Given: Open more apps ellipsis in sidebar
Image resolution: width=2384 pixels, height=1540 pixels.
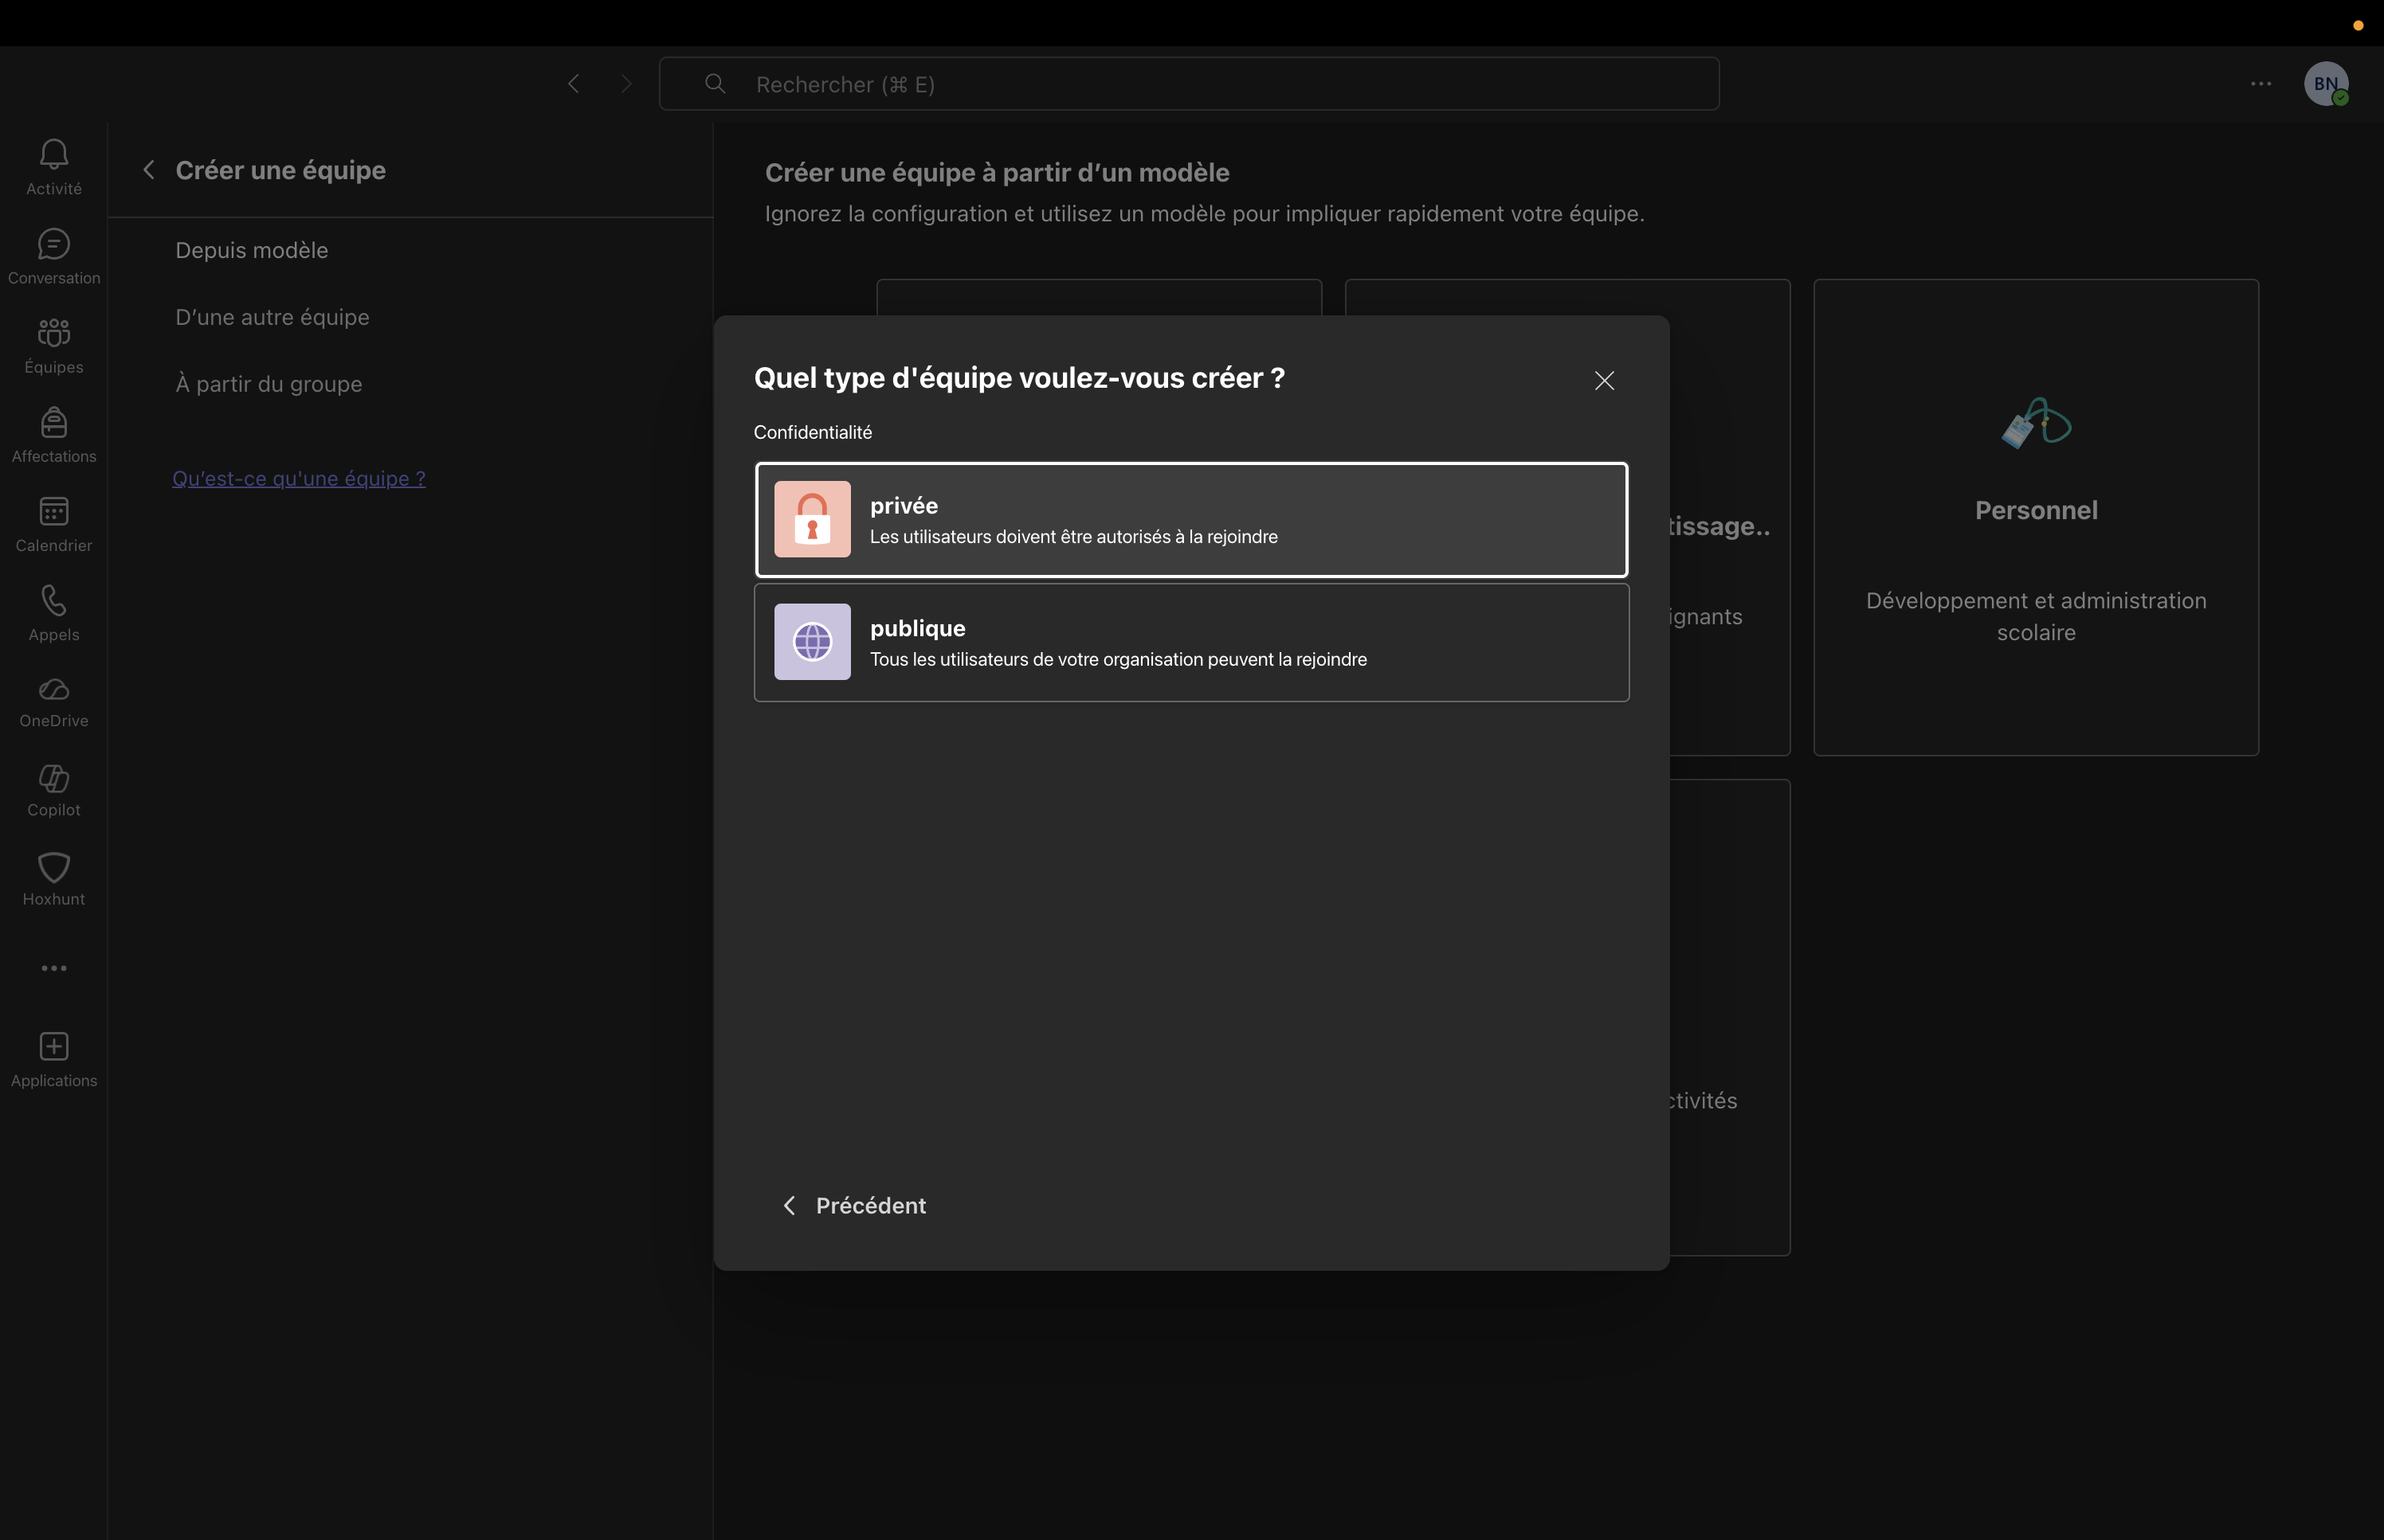Looking at the screenshot, I should point(54,968).
